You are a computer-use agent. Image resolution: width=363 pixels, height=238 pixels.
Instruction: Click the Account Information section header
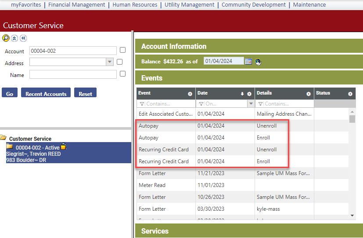(249, 46)
